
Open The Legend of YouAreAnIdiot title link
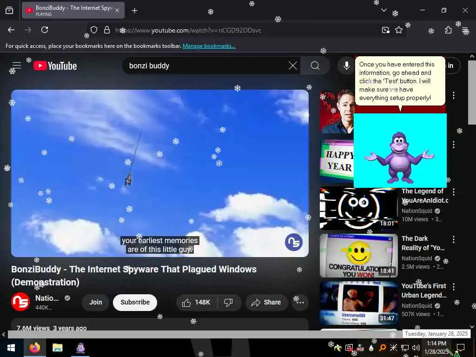pos(424,196)
